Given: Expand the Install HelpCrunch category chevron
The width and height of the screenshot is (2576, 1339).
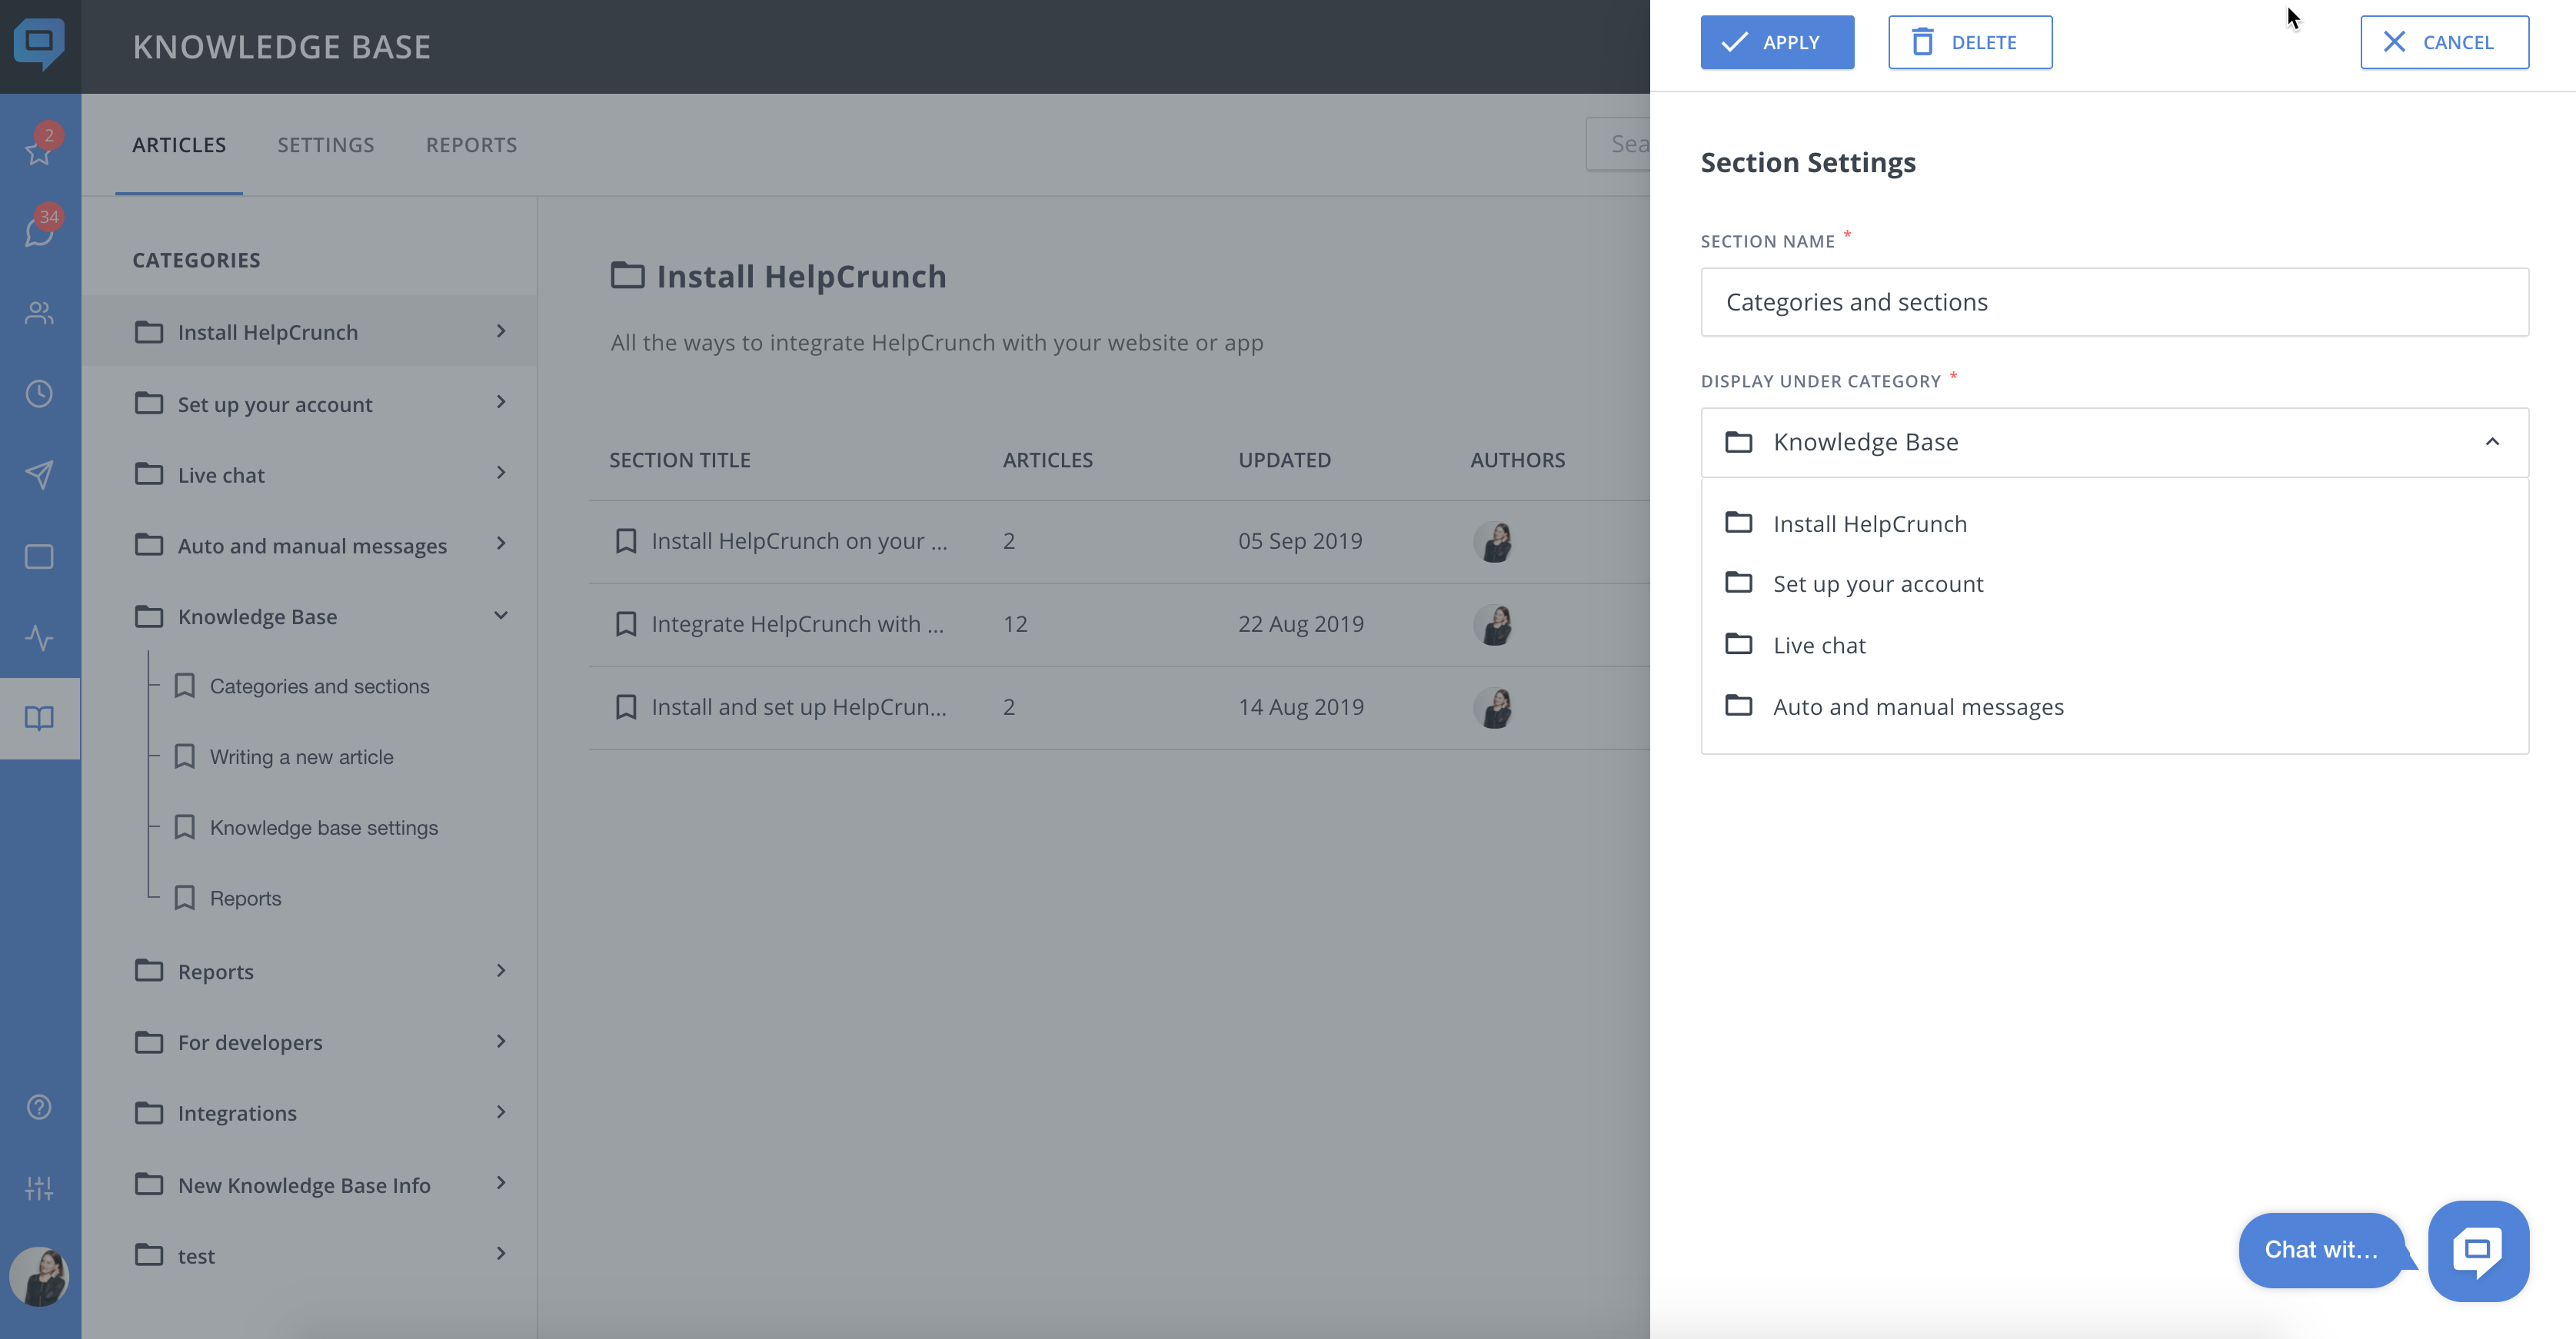Looking at the screenshot, I should (x=501, y=331).
